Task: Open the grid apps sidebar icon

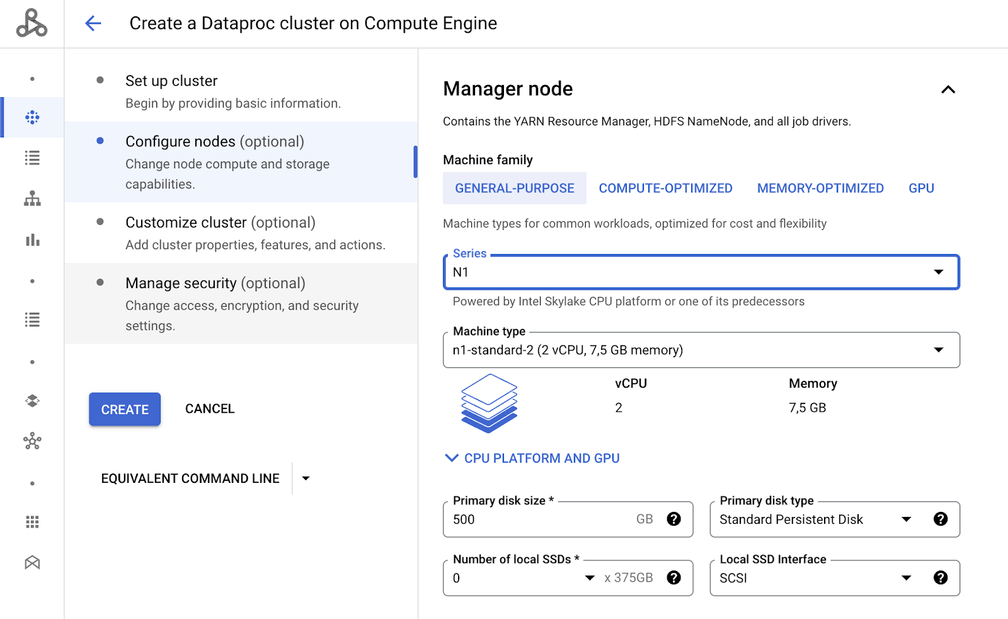Action: (x=32, y=522)
